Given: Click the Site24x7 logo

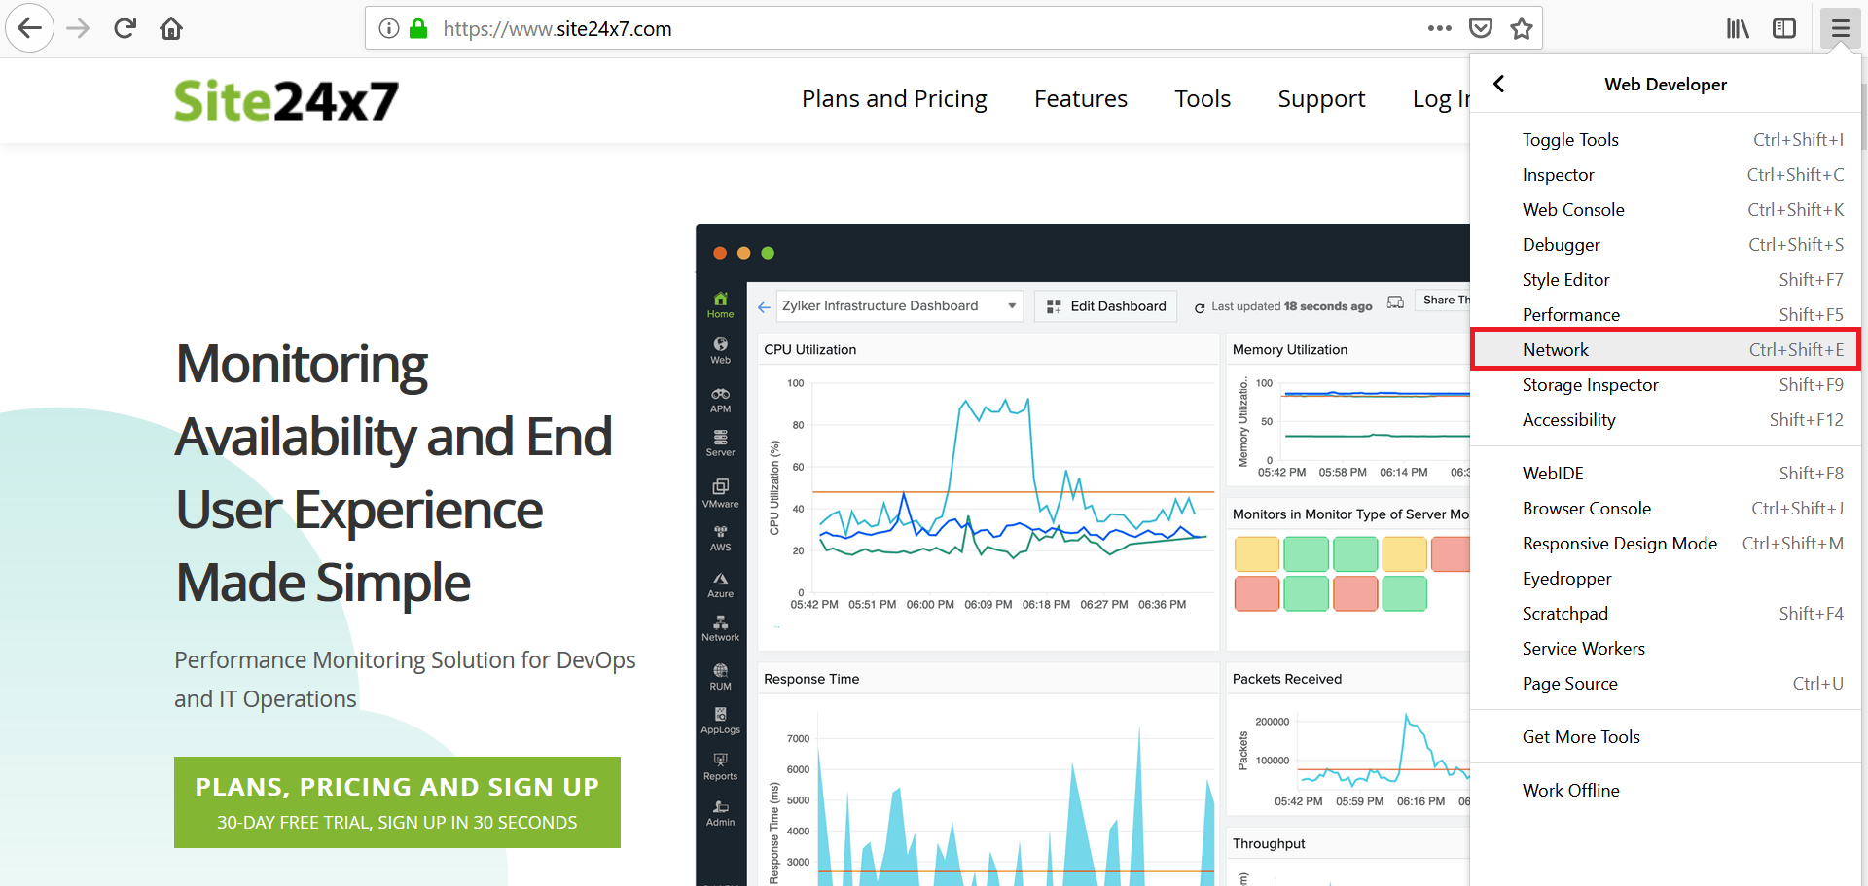Looking at the screenshot, I should (x=286, y=101).
